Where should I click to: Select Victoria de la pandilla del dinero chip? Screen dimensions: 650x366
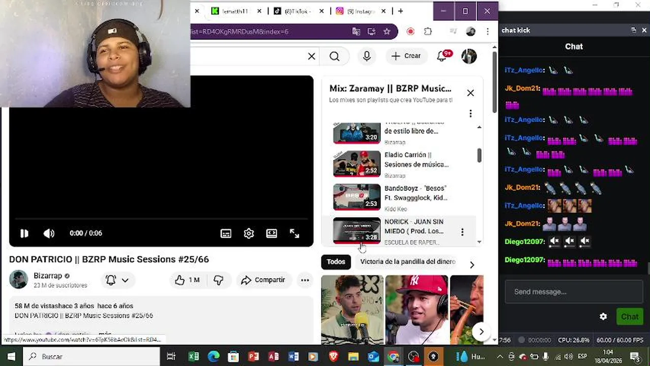407,262
